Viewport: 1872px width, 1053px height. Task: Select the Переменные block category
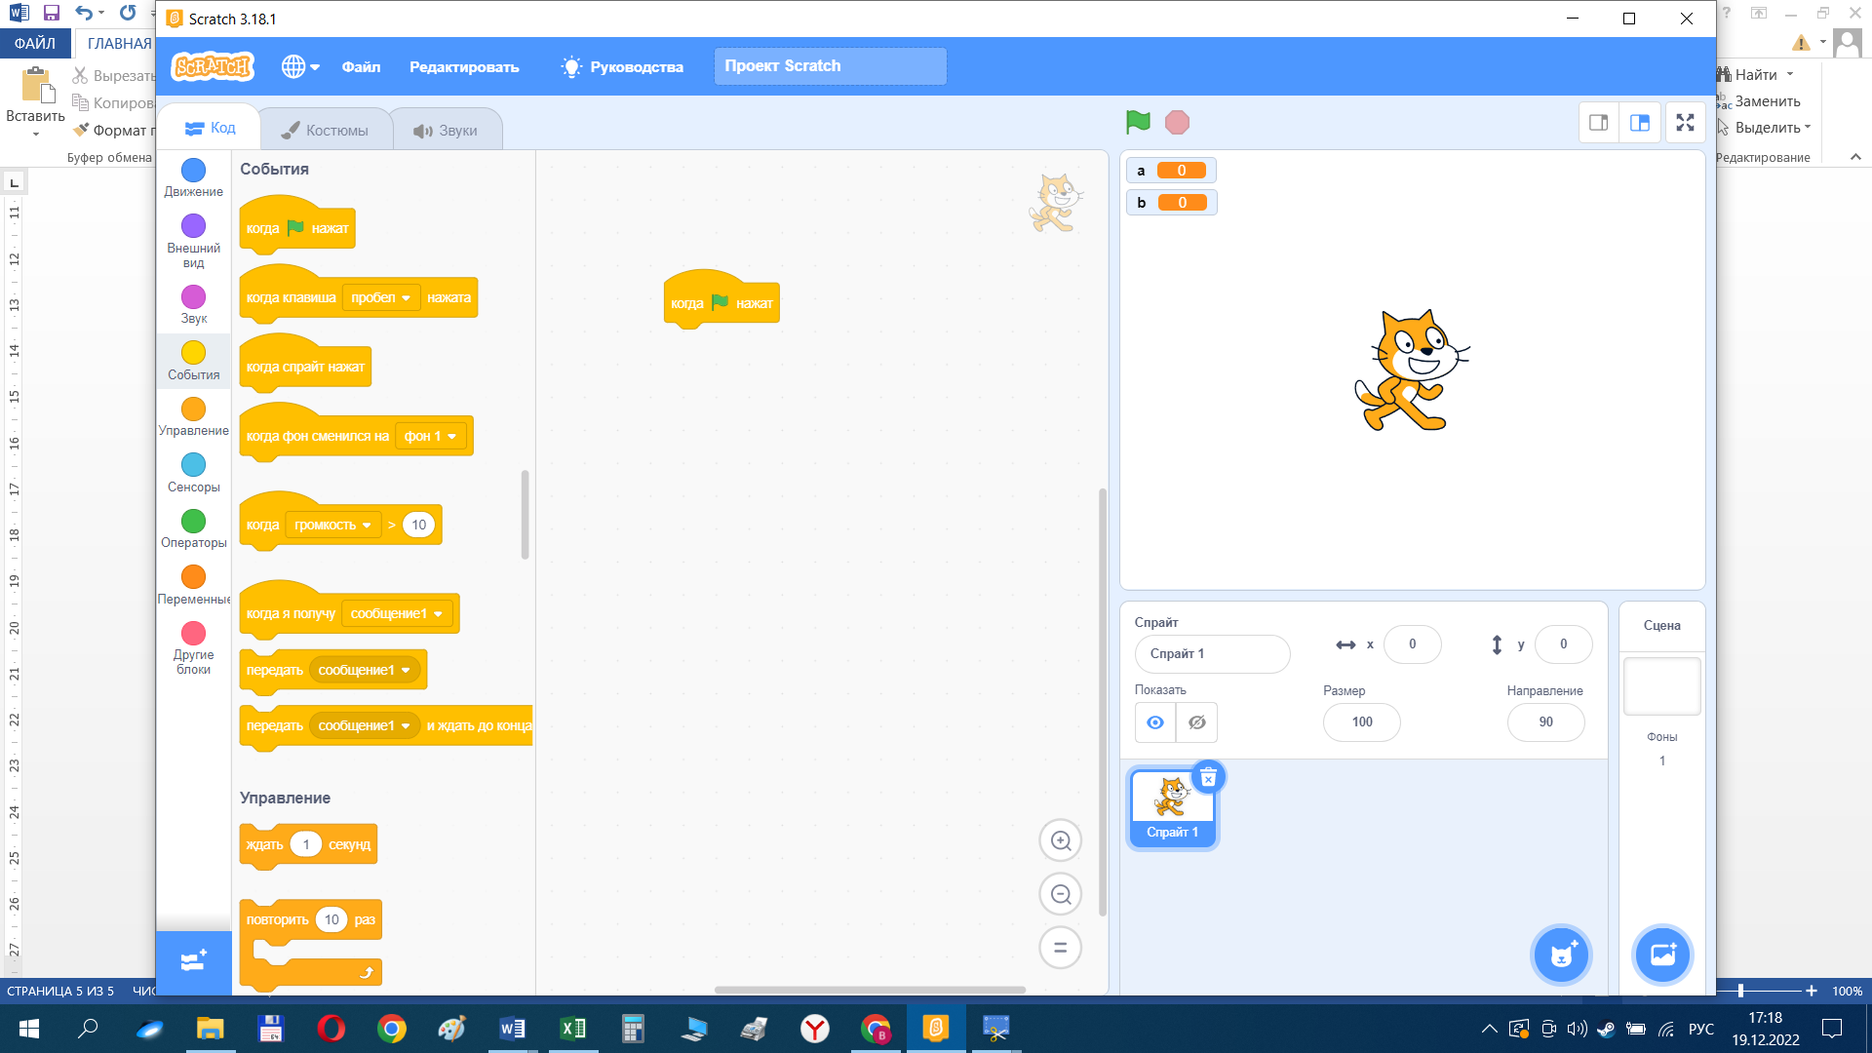[x=193, y=585]
